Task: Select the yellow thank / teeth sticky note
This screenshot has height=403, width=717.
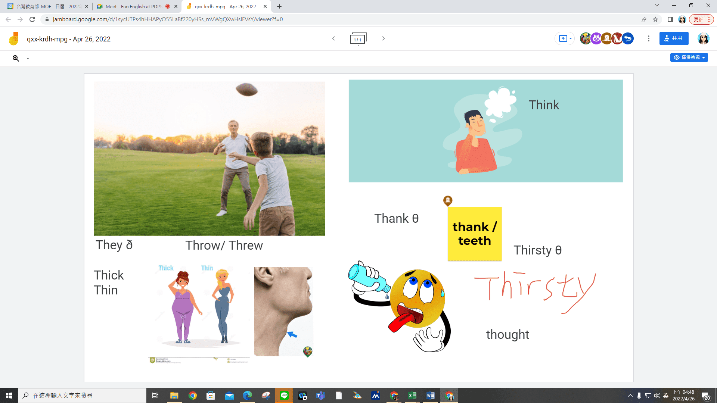Action: click(x=475, y=234)
